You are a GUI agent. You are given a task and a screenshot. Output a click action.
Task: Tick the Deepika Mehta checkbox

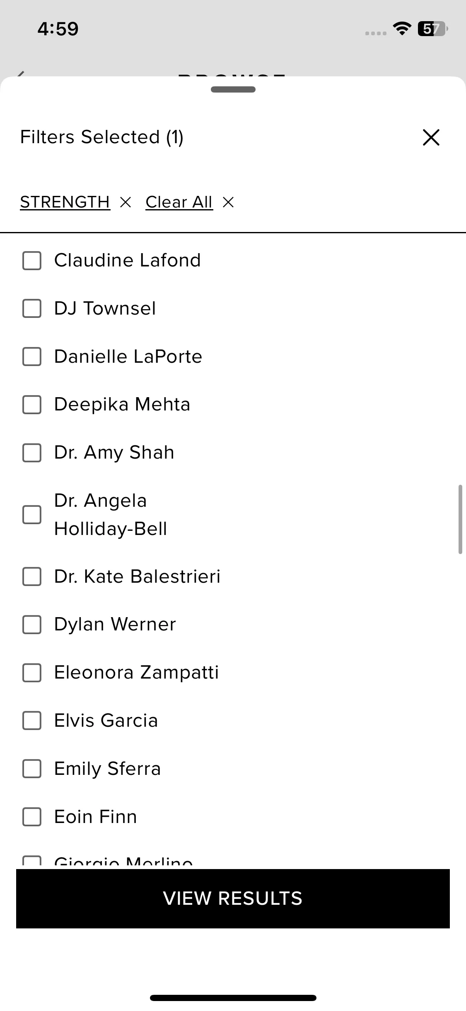[x=32, y=405]
